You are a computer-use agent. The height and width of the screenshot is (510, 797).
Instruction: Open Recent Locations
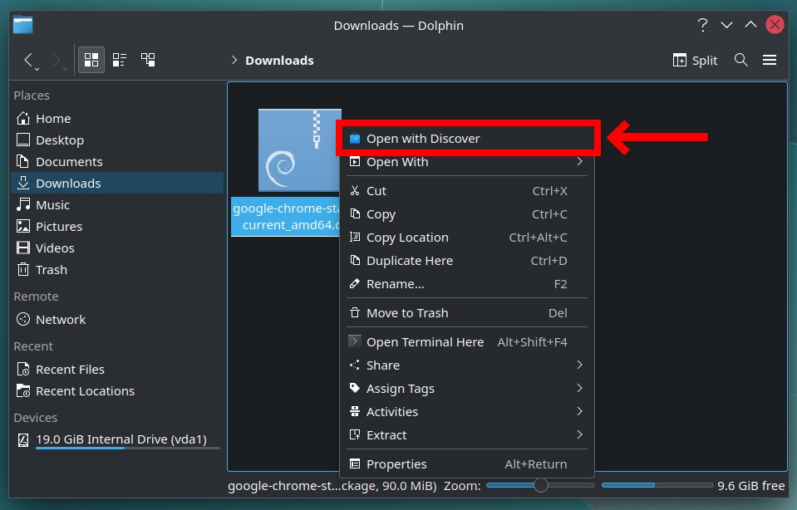117,390
